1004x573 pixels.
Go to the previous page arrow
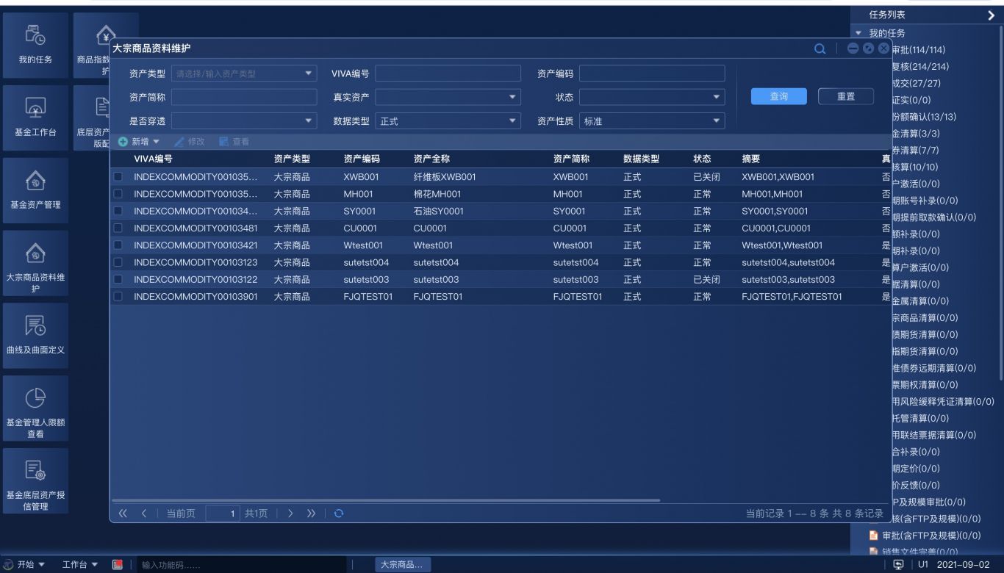[144, 513]
